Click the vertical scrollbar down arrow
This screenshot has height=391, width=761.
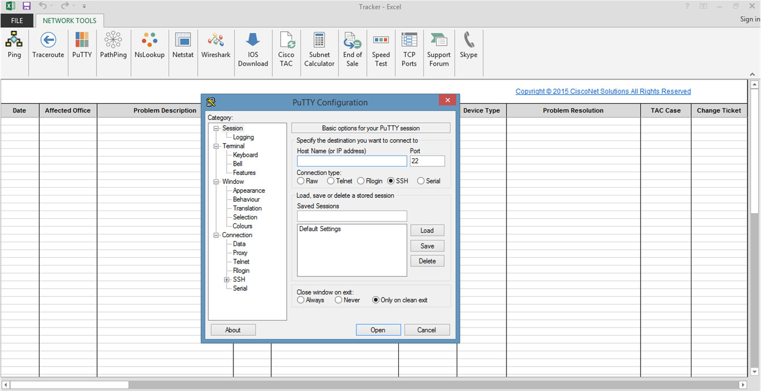tap(755, 372)
